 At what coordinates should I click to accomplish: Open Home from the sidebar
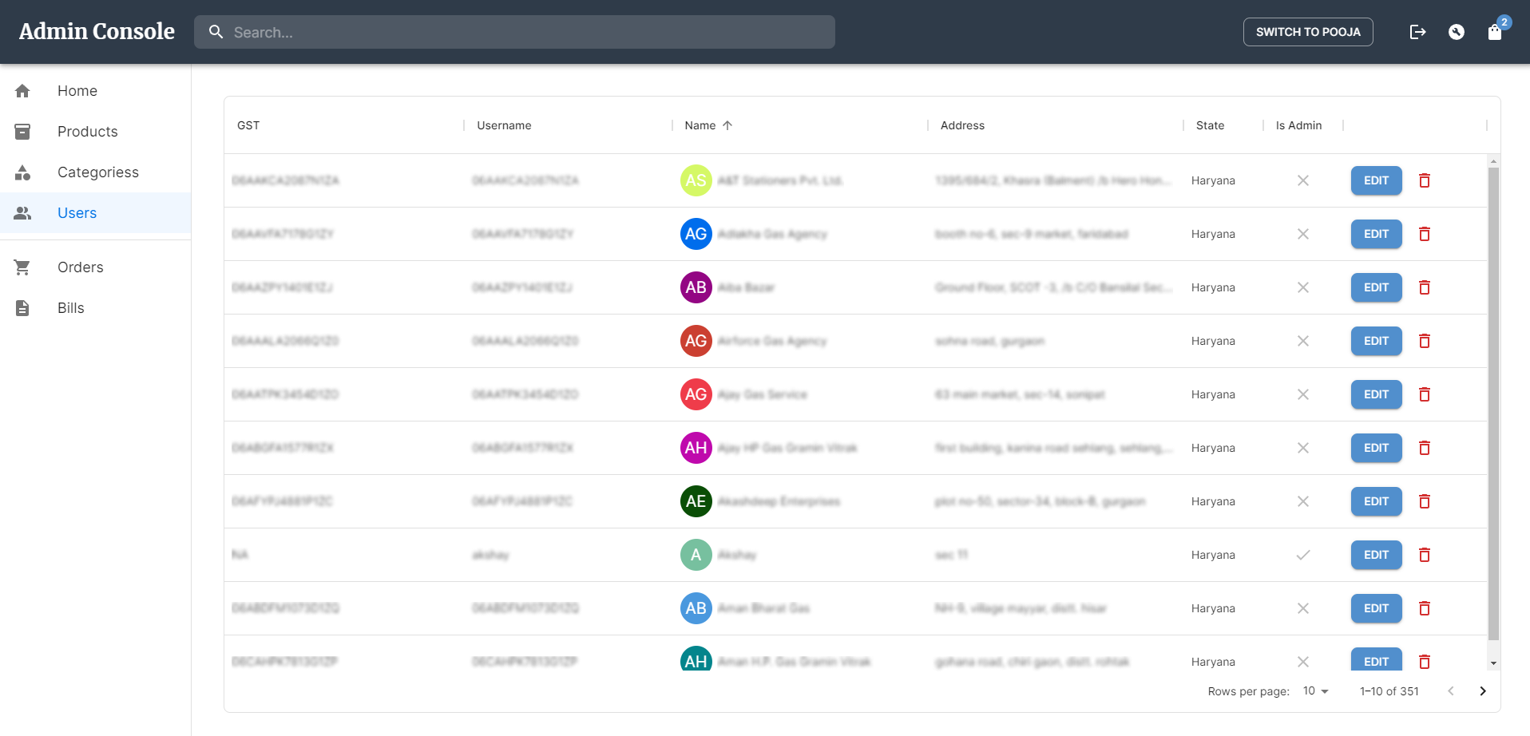click(x=96, y=91)
